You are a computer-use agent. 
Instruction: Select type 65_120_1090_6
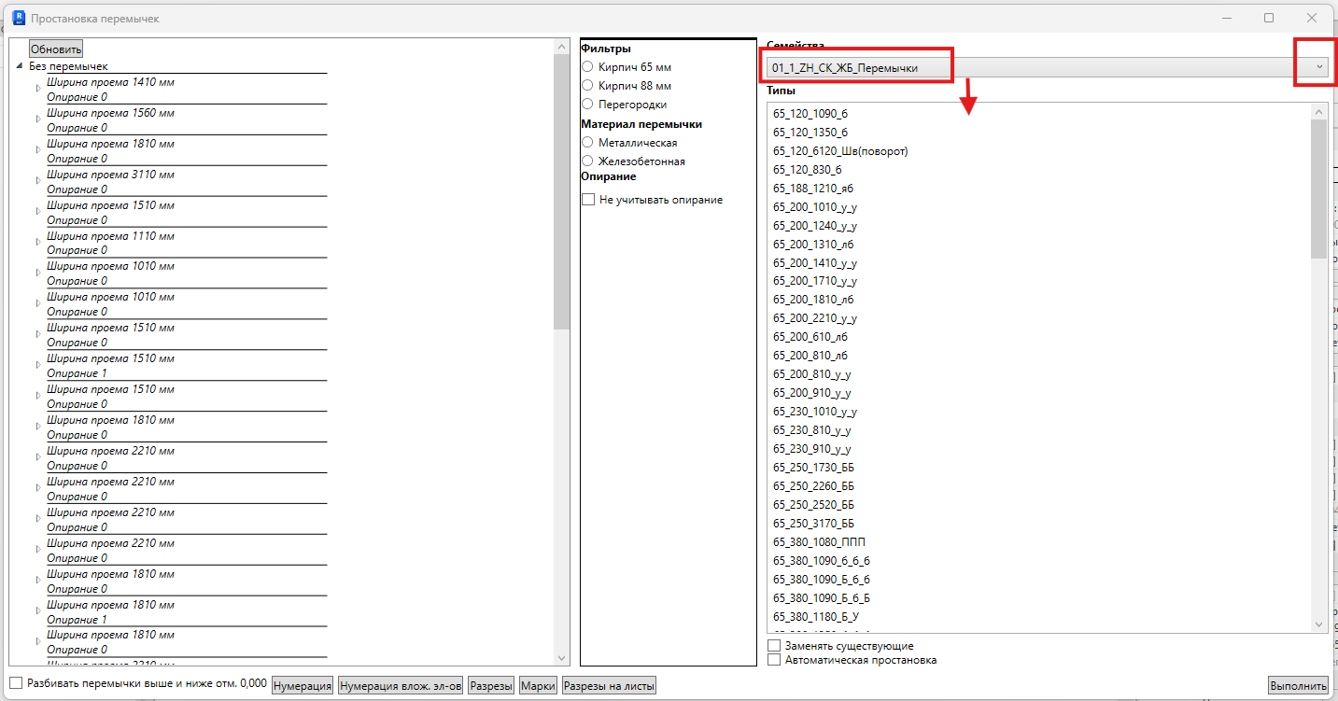click(810, 114)
